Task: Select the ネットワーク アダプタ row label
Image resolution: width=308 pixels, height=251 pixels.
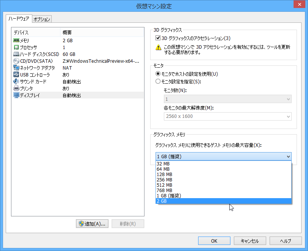Action: (x=37, y=68)
